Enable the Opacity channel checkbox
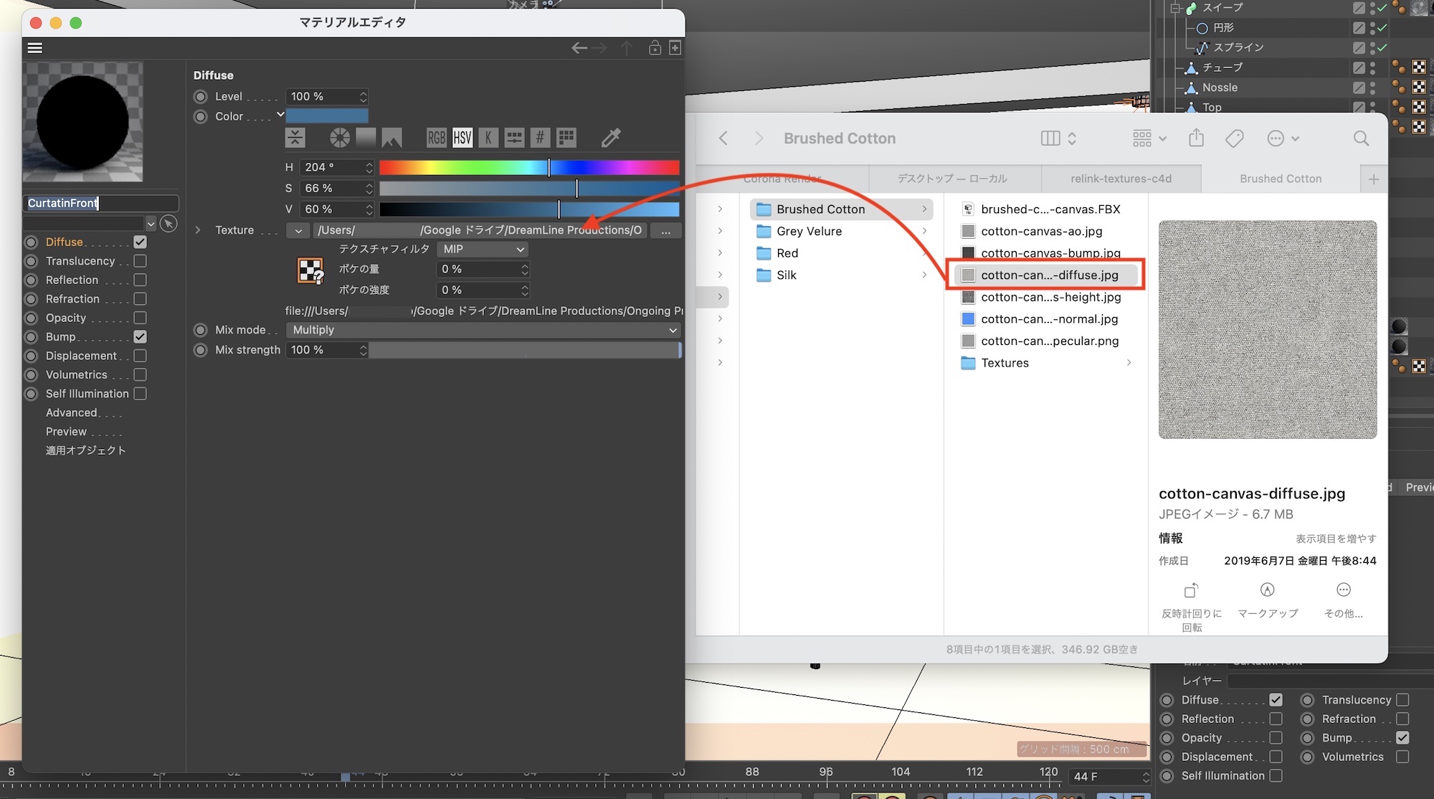 pos(141,318)
